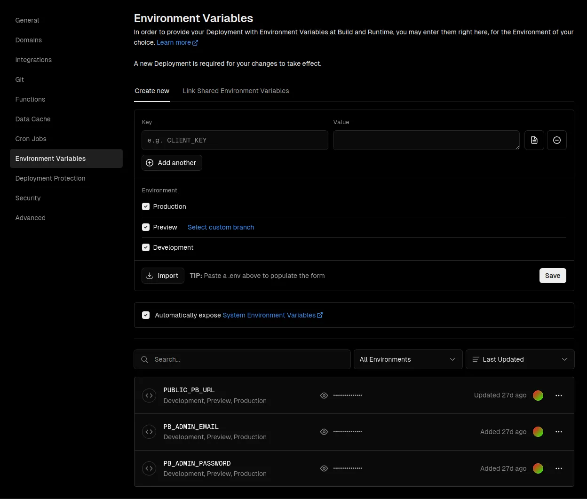This screenshot has height=499, width=587.
Task: Open three-dot menu for PB_ADMIN_PASSWORD
Action: pyautogui.click(x=558, y=468)
